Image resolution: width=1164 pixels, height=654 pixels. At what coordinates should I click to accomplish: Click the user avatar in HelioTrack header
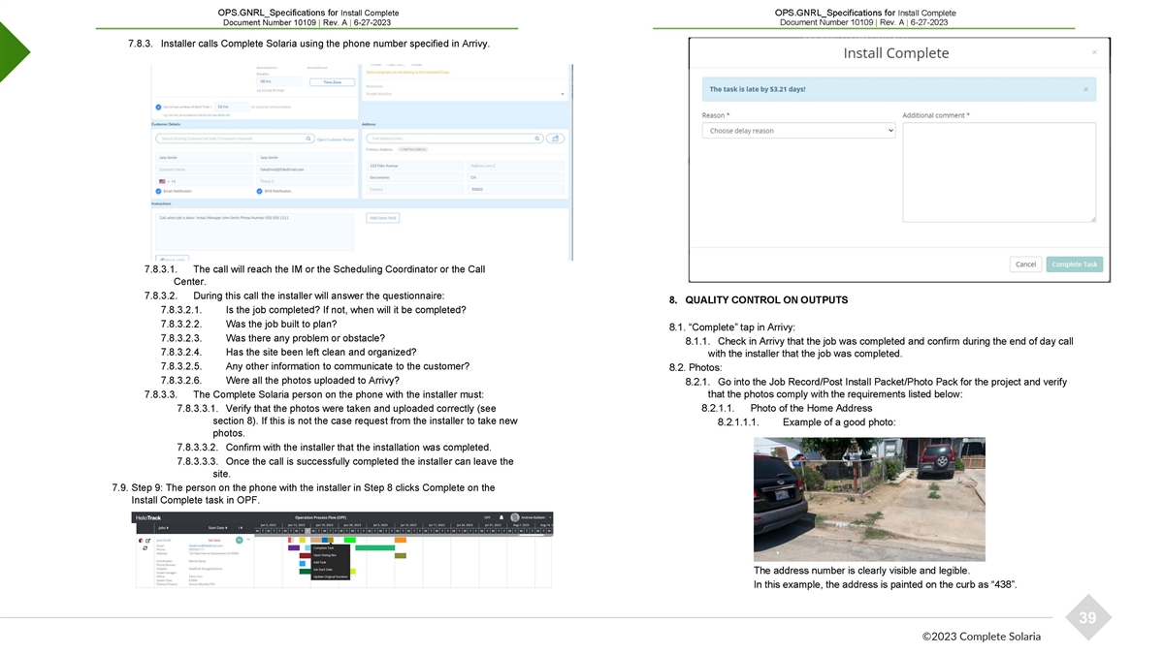point(515,517)
